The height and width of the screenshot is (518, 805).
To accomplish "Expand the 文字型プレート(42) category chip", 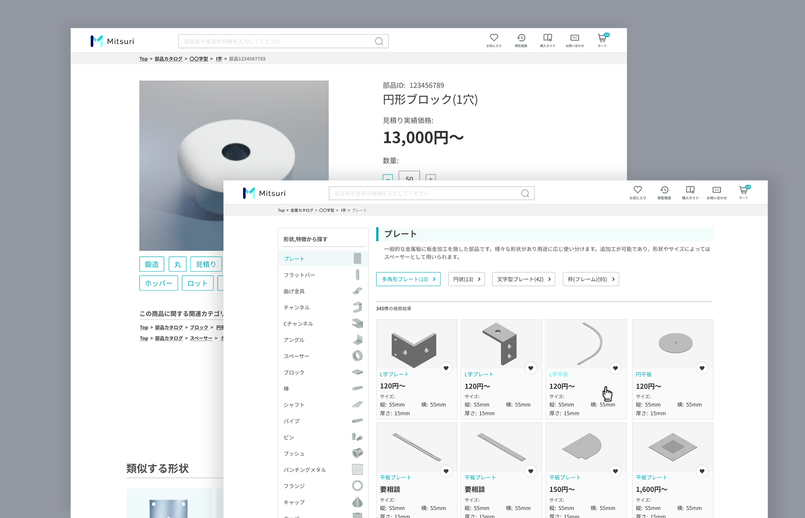I will (x=523, y=279).
